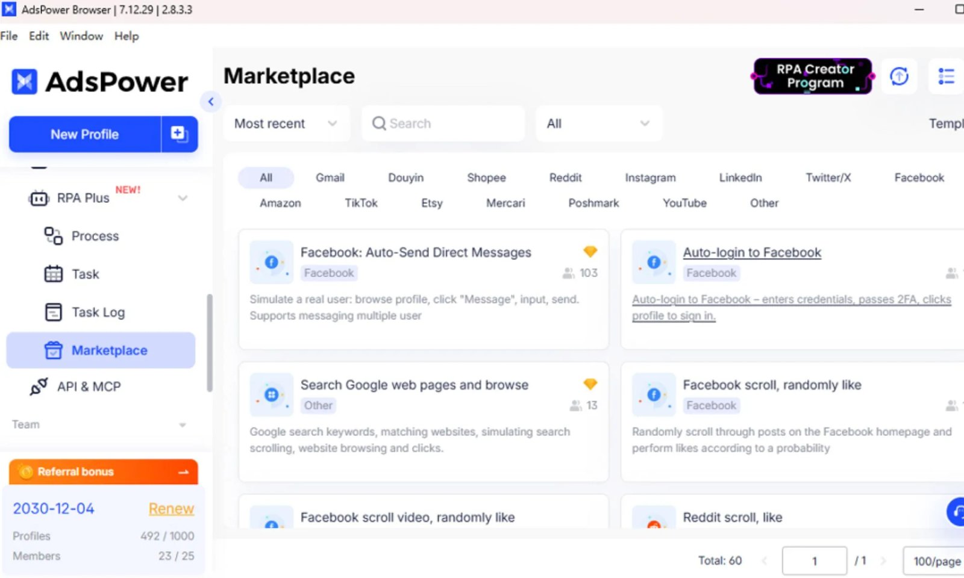Collapse the sidebar with arrow icon

[x=211, y=102]
